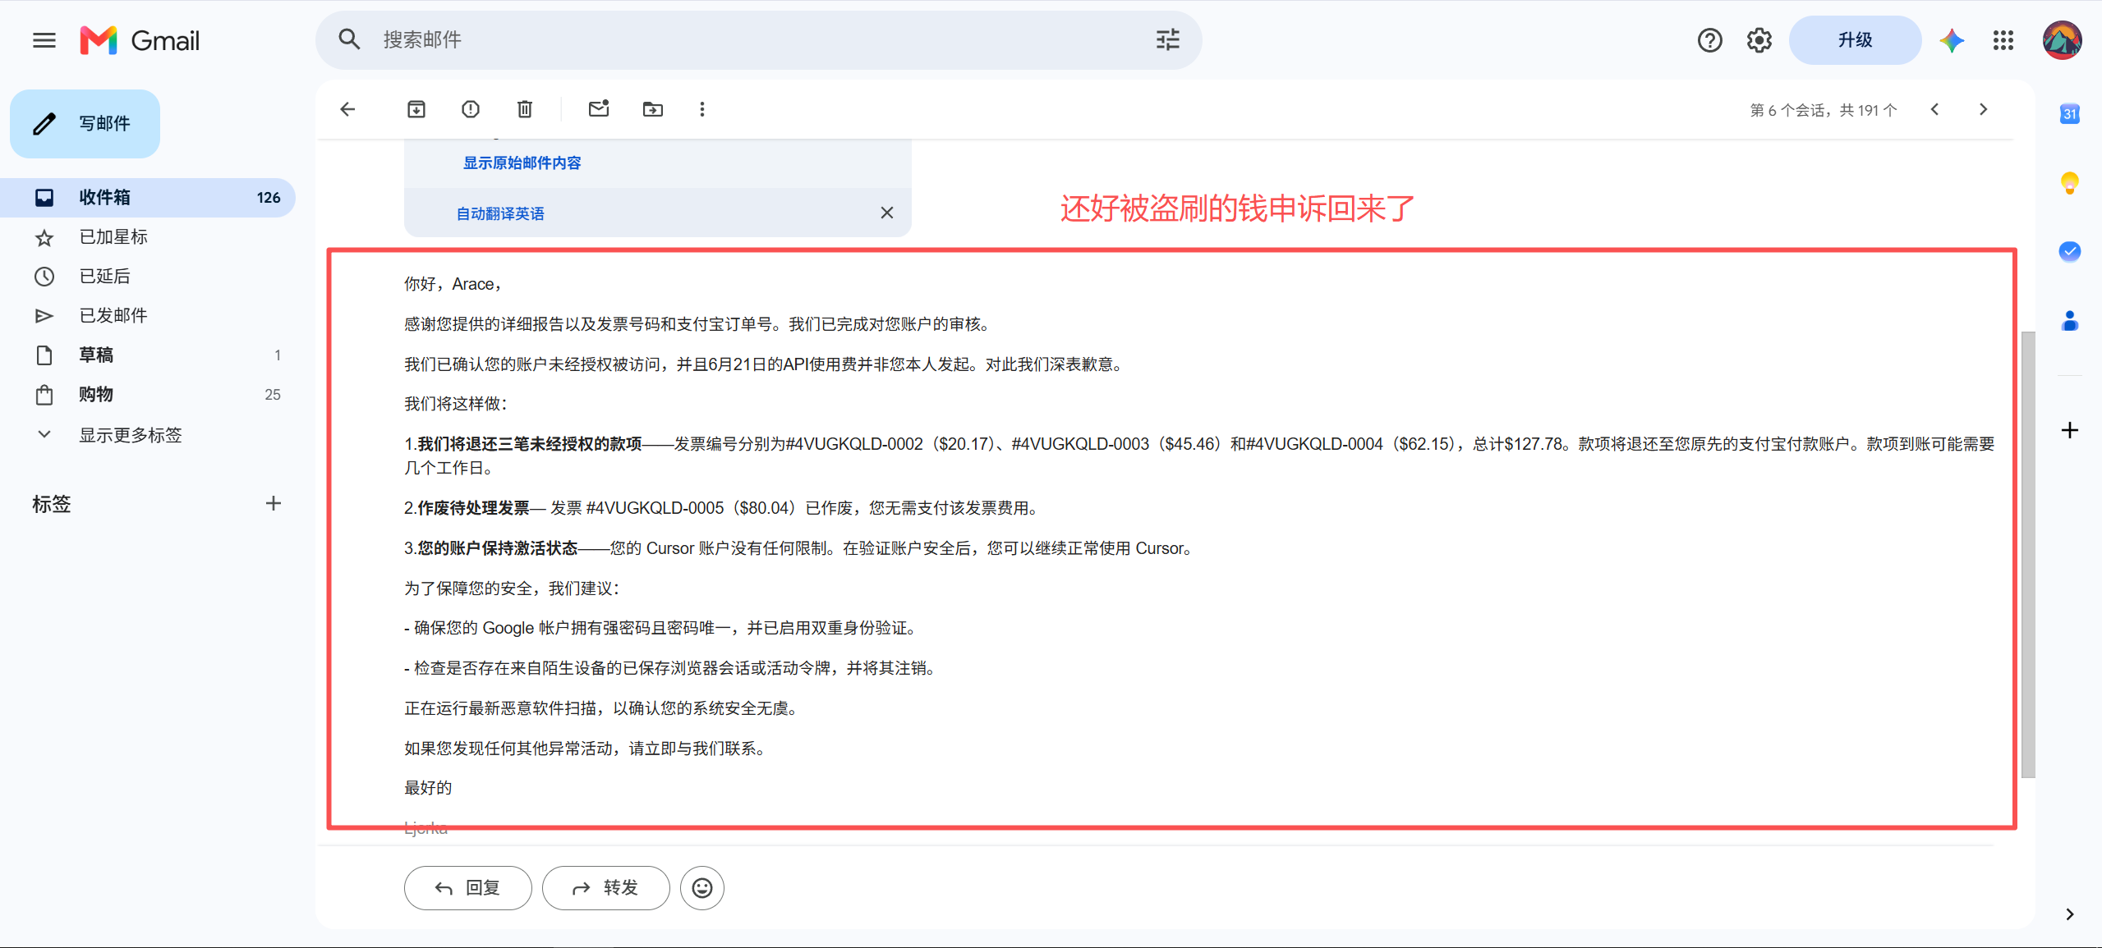Image resolution: width=2102 pixels, height=948 pixels.
Task: Open the 已发邮件 folder
Action: tap(148, 316)
